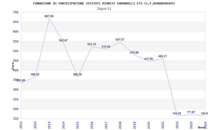Click the 450 y-axis tick label

click(x=16, y=61)
